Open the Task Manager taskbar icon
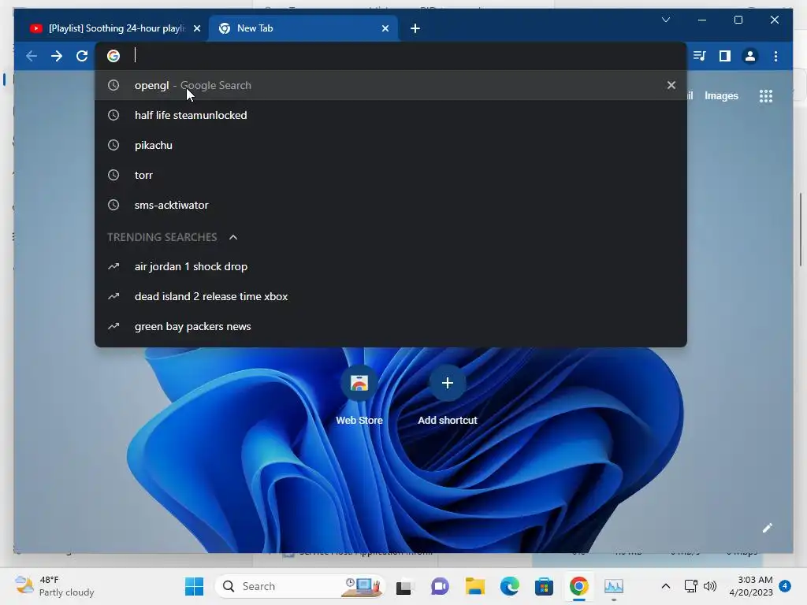This screenshot has height=605, width=807. (x=613, y=586)
